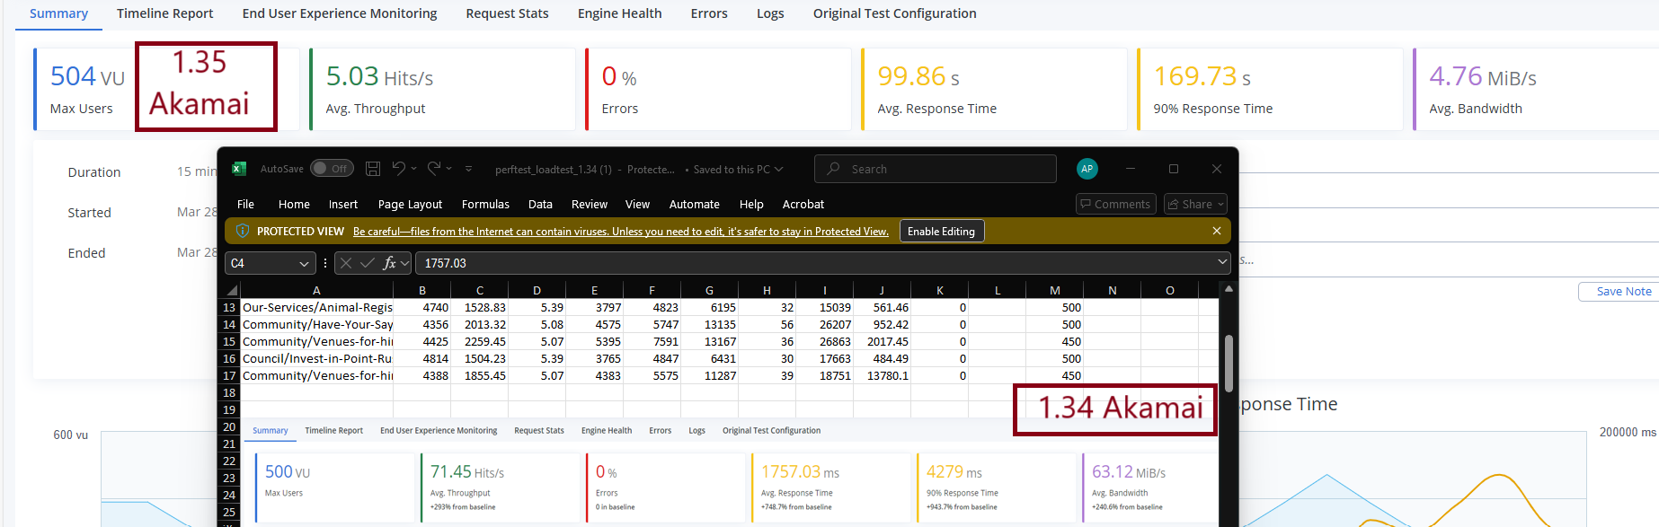Click the Enter checkmark formula icon

click(x=367, y=263)
